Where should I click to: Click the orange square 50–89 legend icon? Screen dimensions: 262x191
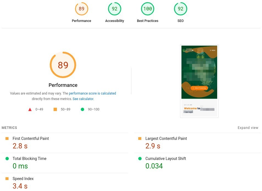pyautogui.click(x=55, y=109)
